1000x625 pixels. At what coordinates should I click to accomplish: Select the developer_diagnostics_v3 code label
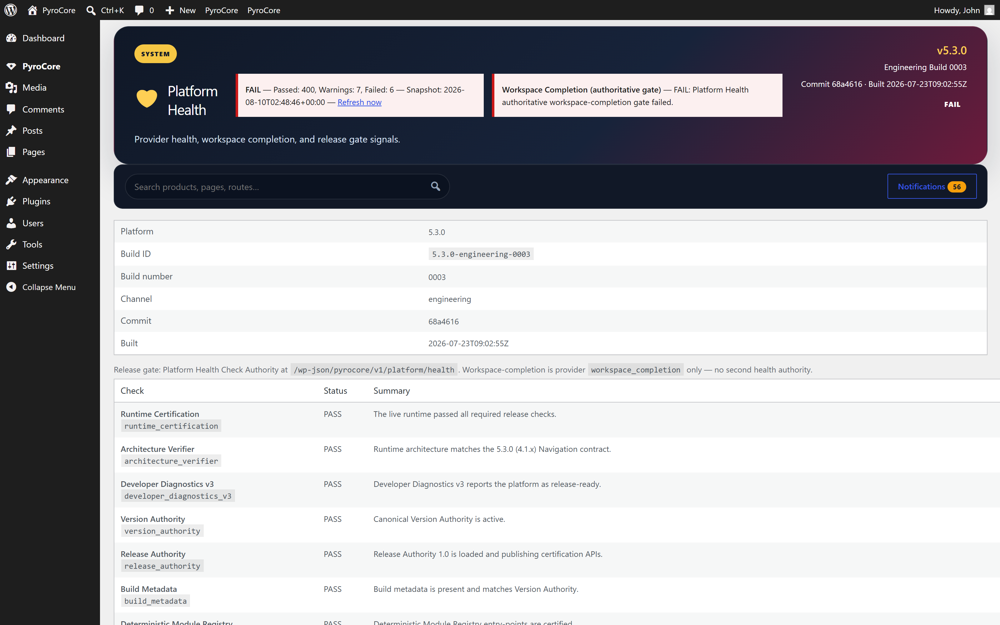click(178, 496)
